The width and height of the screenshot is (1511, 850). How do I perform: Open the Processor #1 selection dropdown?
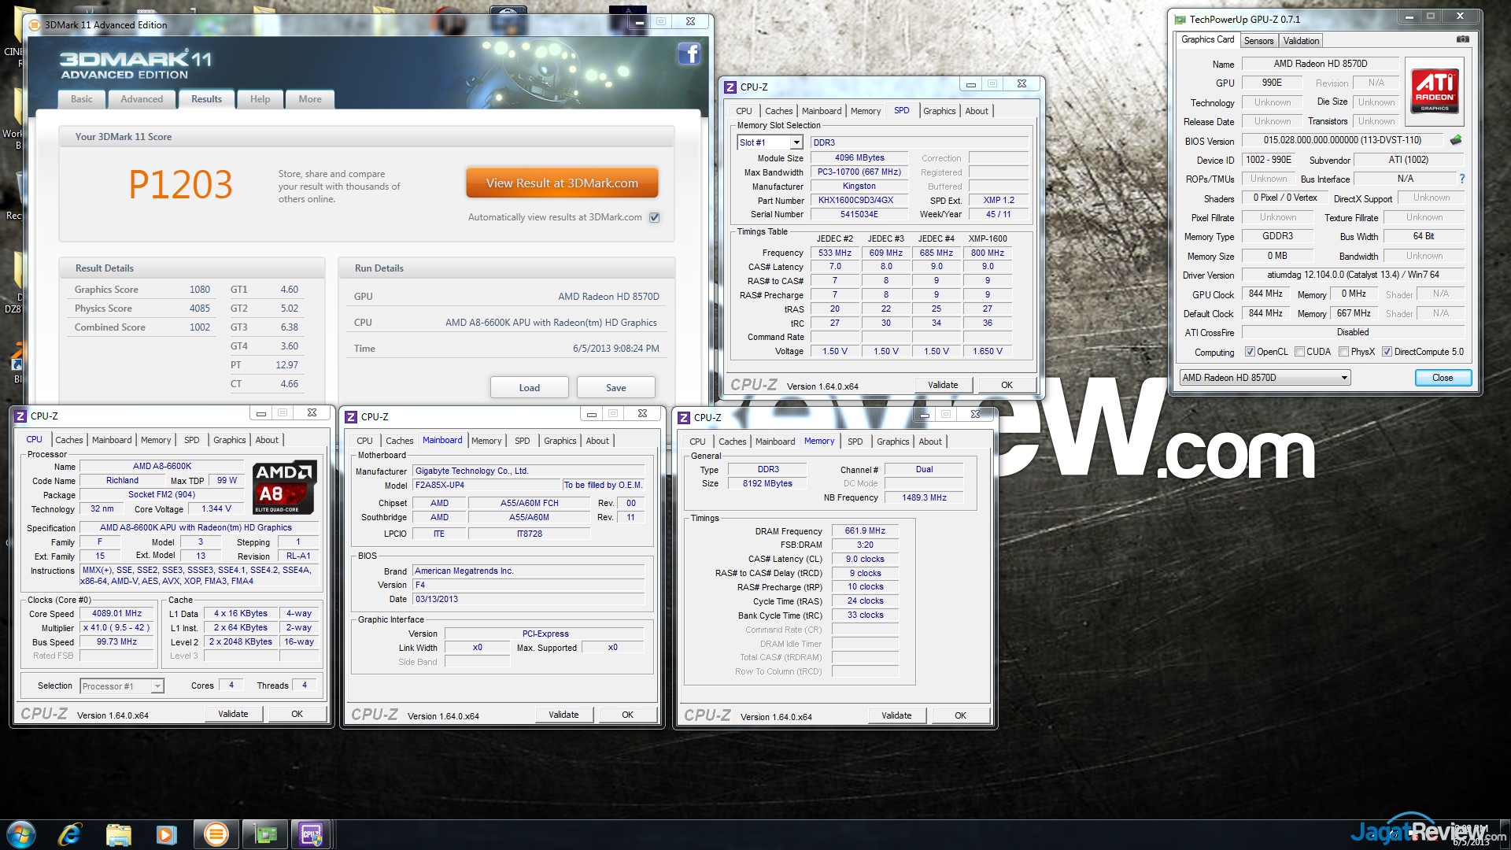tap(157, 686)
